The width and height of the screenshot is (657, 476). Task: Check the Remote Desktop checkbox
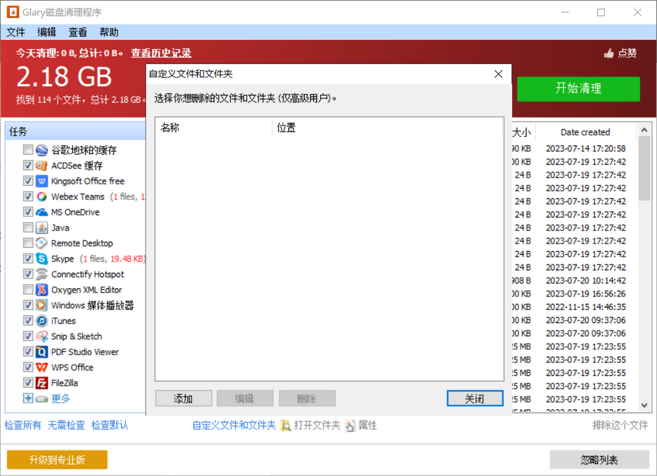28,243
